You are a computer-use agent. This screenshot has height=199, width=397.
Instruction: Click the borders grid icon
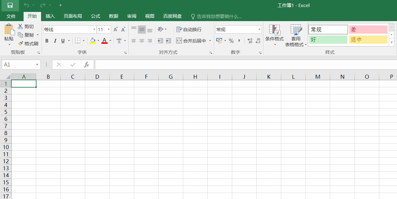point(78,41)
